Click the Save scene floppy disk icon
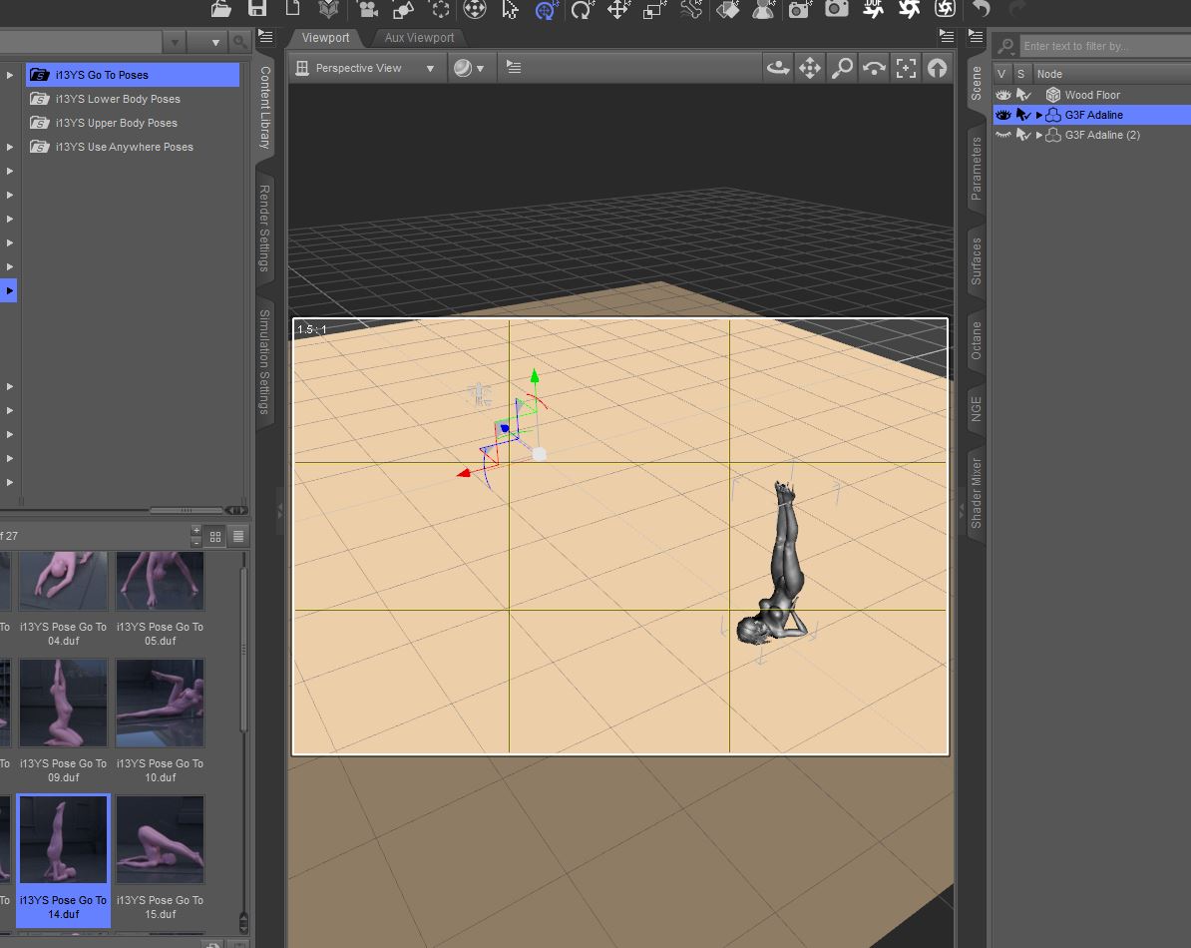1191x948 pixels. click(x=257, y=10)
